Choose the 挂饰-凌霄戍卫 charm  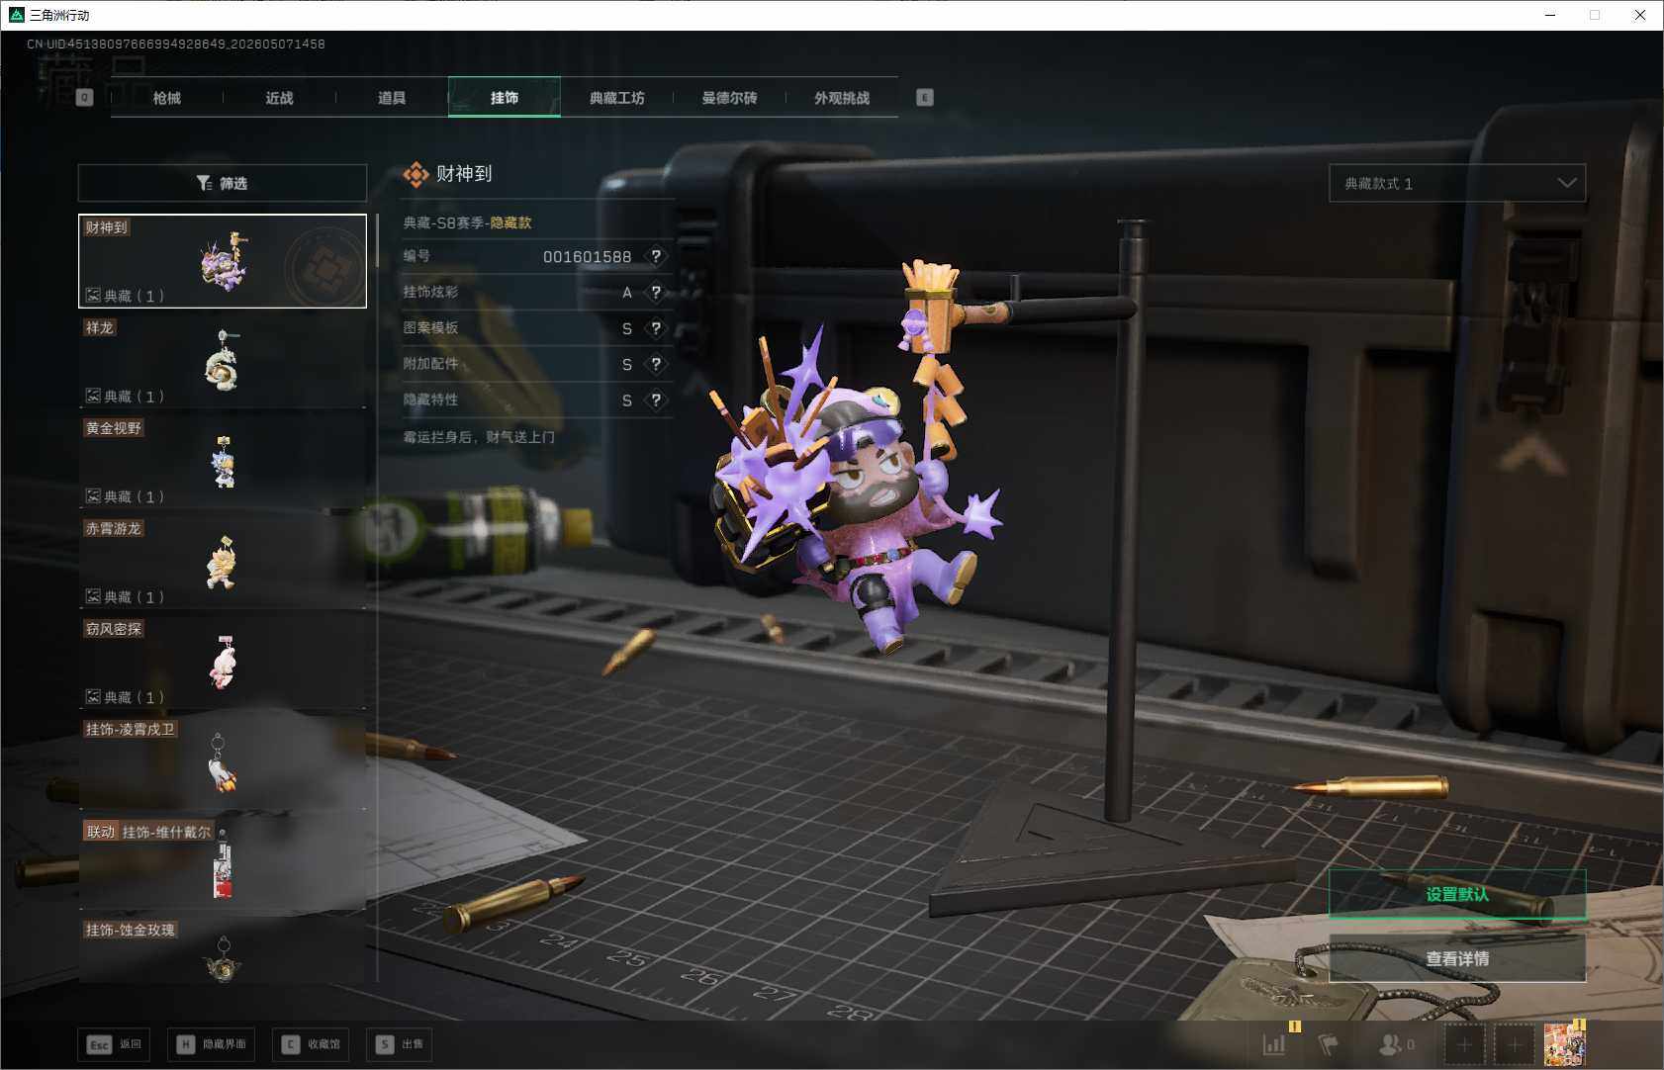[223, 763]
